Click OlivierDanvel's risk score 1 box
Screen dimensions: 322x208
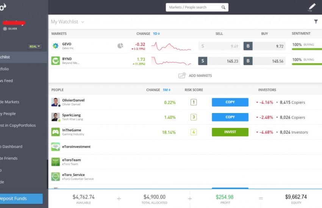pos(194,102)
